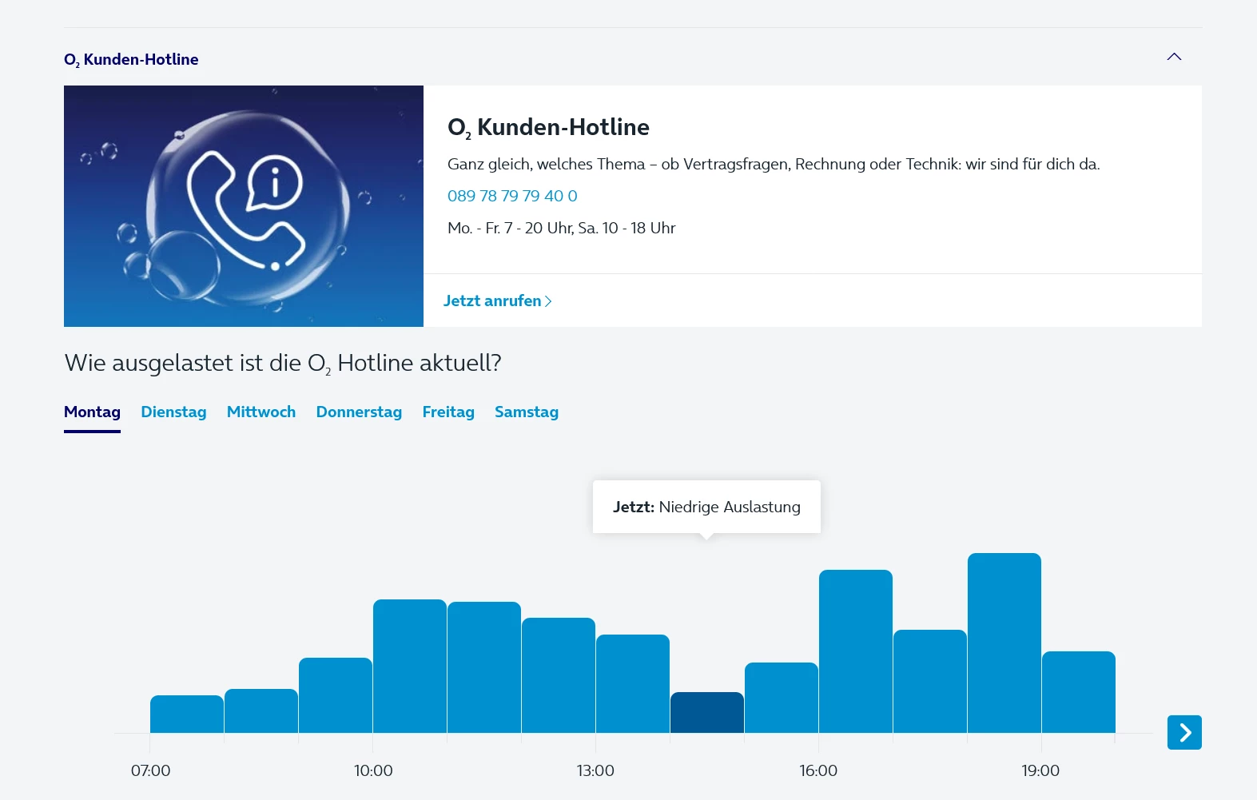Click the 13:00 axis label
1257x800 pixels.
click(595, 770)
